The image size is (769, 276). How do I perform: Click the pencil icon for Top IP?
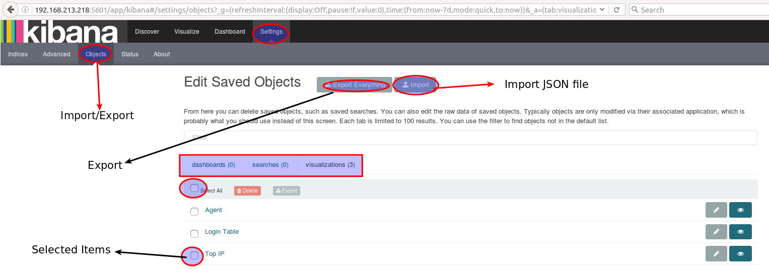coord(716,253)
